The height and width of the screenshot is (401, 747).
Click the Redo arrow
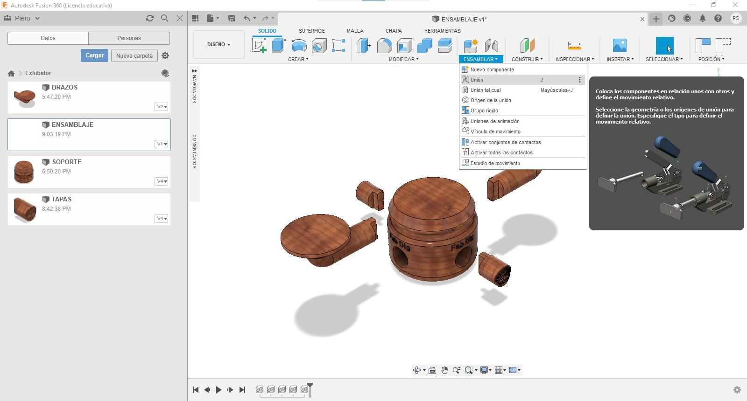click(x=265, y=18)
